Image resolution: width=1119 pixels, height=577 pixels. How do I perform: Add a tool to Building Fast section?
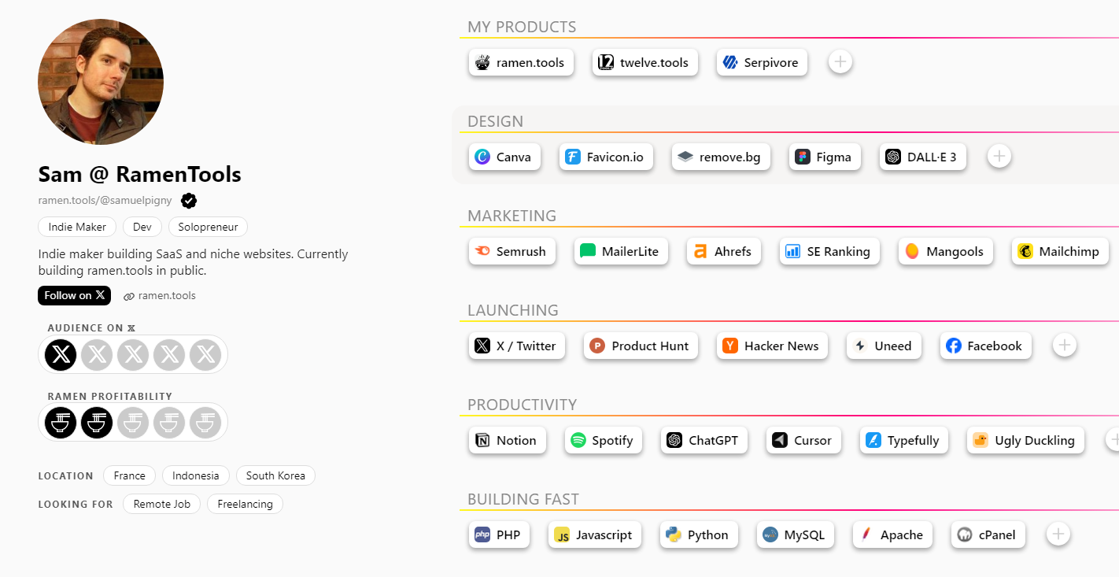click(1058, 534)
